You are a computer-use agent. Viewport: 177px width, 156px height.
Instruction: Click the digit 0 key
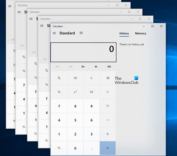pyautogui.click(x=75, y=148)
